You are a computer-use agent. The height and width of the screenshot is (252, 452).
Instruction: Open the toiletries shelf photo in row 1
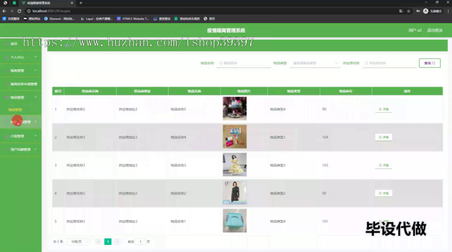[235, 108]
